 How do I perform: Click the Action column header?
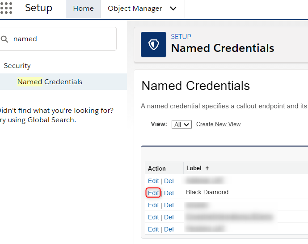pyautogui.click(x=157, y=168)
